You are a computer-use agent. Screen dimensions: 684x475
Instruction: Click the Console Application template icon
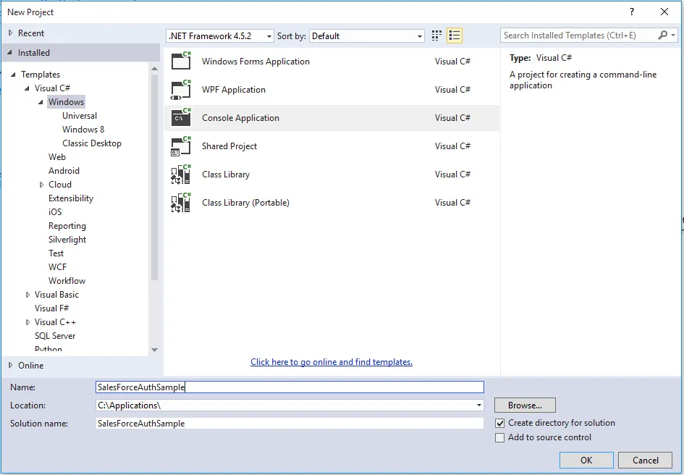coord(181,117)
